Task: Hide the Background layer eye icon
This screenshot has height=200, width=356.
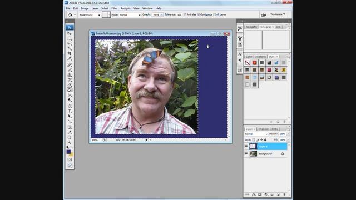Action: [x=246, y=153]
